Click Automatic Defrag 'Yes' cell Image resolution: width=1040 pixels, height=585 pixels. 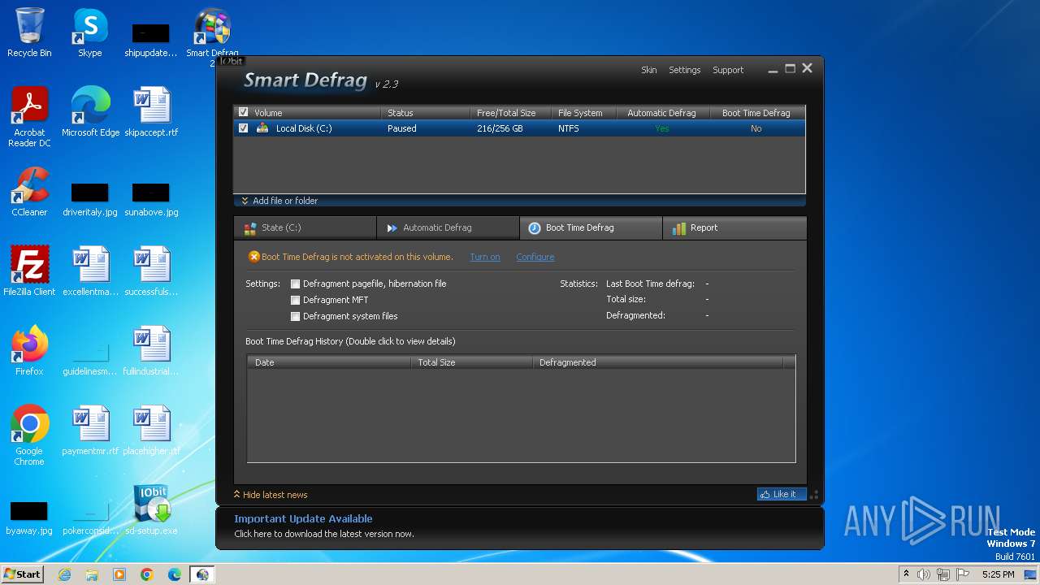(662, 128)
